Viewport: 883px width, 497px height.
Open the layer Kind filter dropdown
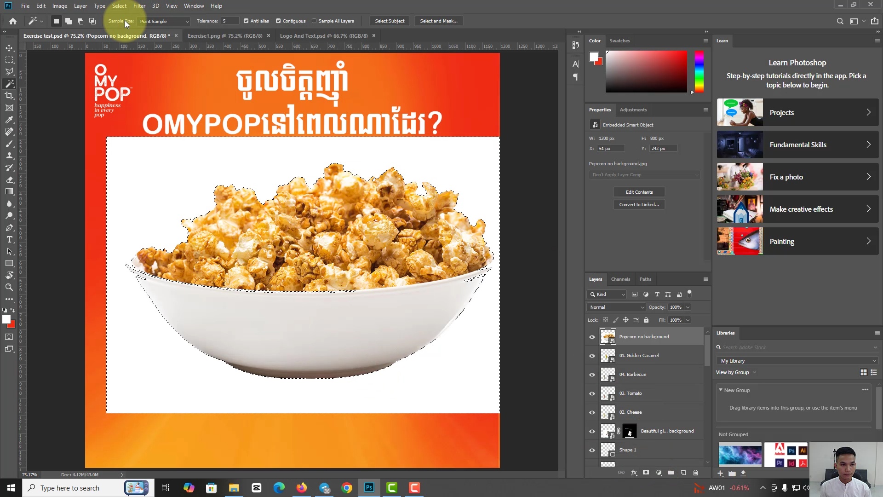point(607,294)
